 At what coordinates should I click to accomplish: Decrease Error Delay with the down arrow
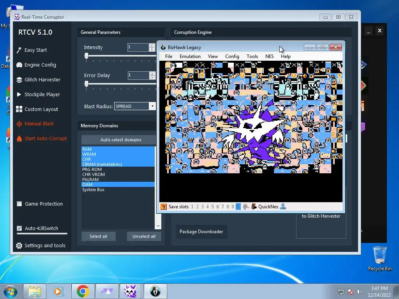pyautogui.click(x=152, y=77)
